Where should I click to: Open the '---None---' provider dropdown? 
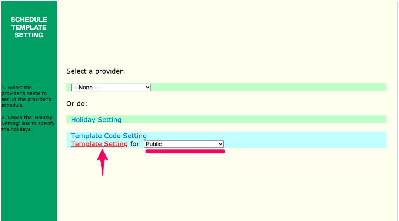110,88
